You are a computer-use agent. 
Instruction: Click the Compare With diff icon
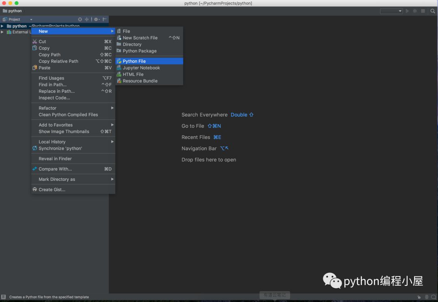34,169
